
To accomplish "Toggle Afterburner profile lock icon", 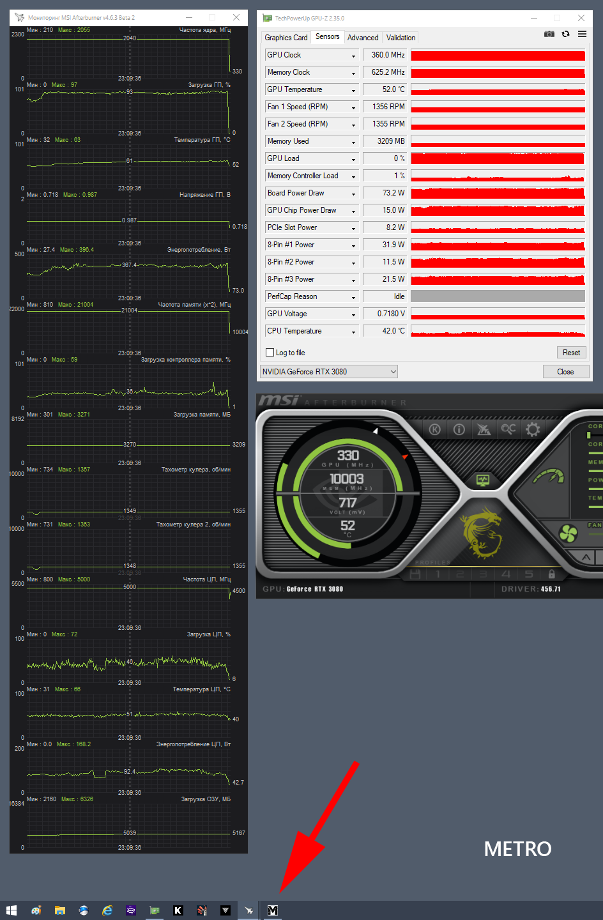I will coord(552,574).
